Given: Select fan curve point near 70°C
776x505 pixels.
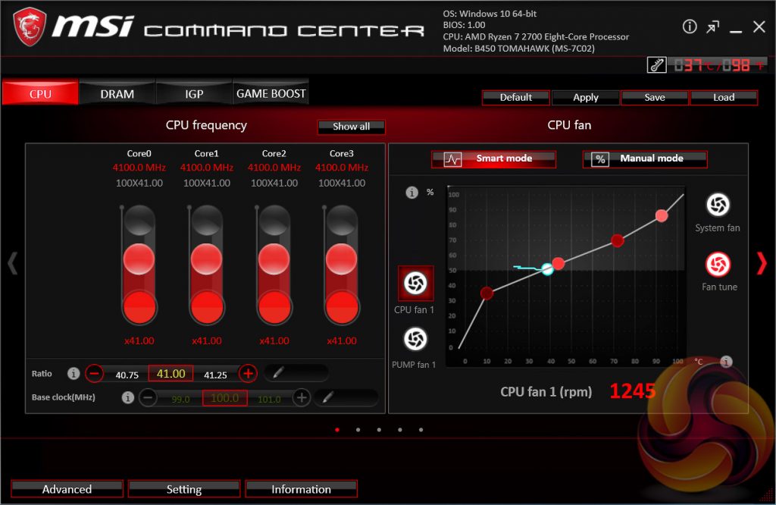Looking at the screenshot, I should [617, 240].
